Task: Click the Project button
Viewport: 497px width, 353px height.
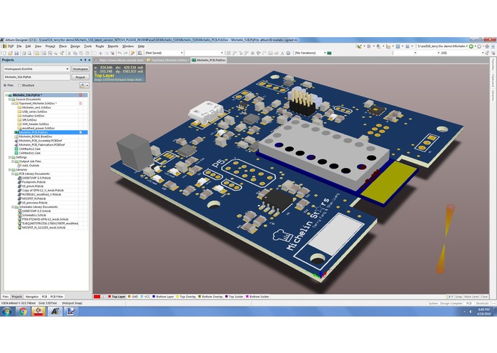Action: click(80, 77)
